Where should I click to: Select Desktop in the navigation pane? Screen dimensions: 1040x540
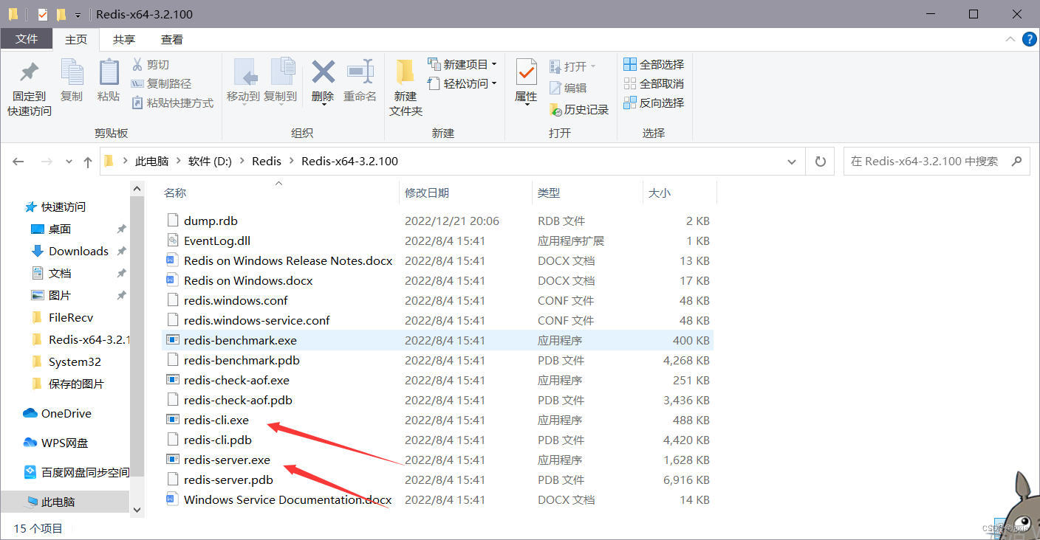pyautogui.click(x=60, y=229)
